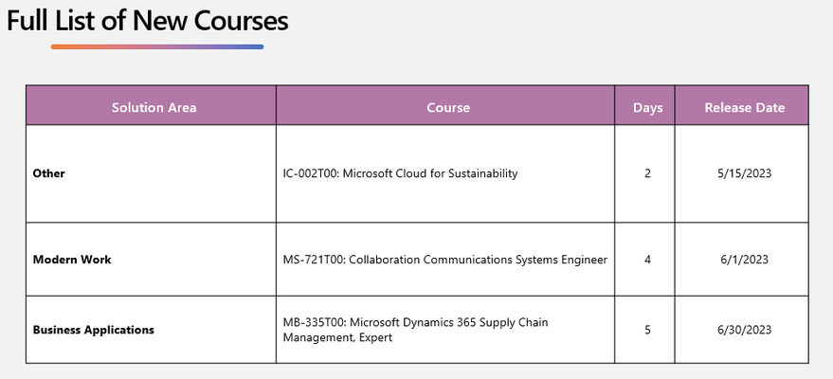Screen dimensions: 833x379
Task: Select the 'Course' column header
Action: click(x=448, y=107)
